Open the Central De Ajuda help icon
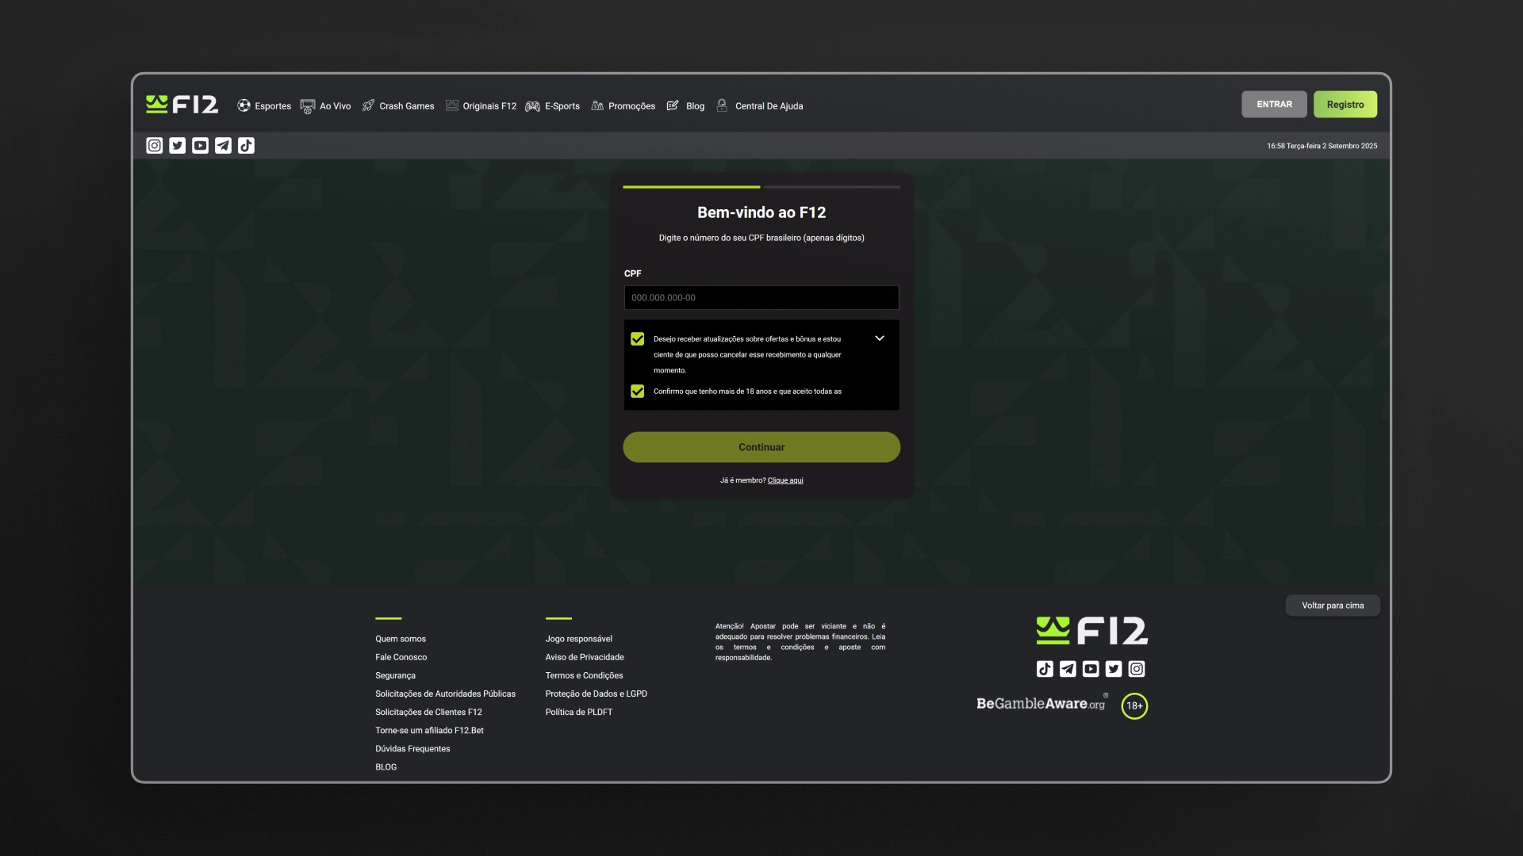Image resolution: width=1523 pixels, height=856 pixels. pyautogui.click(x=721, y=105)
